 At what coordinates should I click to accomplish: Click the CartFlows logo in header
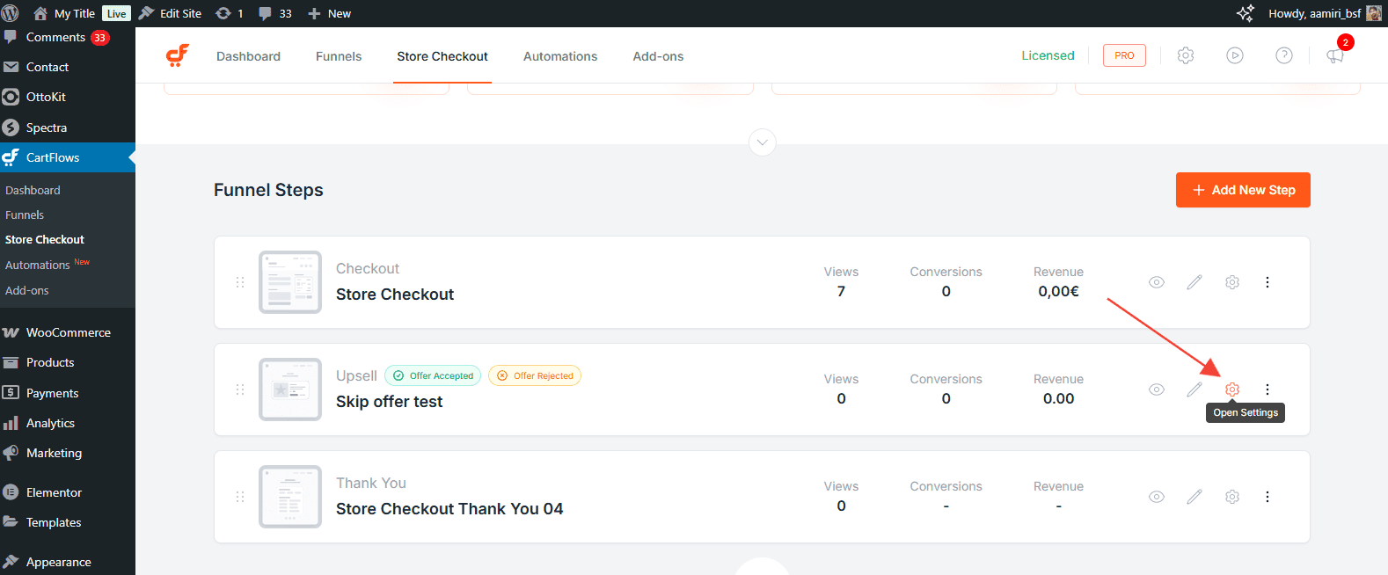pos(178,55)
